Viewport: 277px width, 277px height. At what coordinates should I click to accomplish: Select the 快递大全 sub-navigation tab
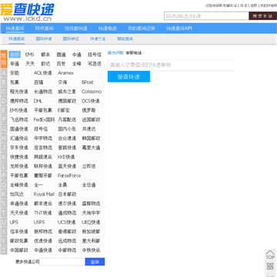pyautogui.click(x=98, y=38)
